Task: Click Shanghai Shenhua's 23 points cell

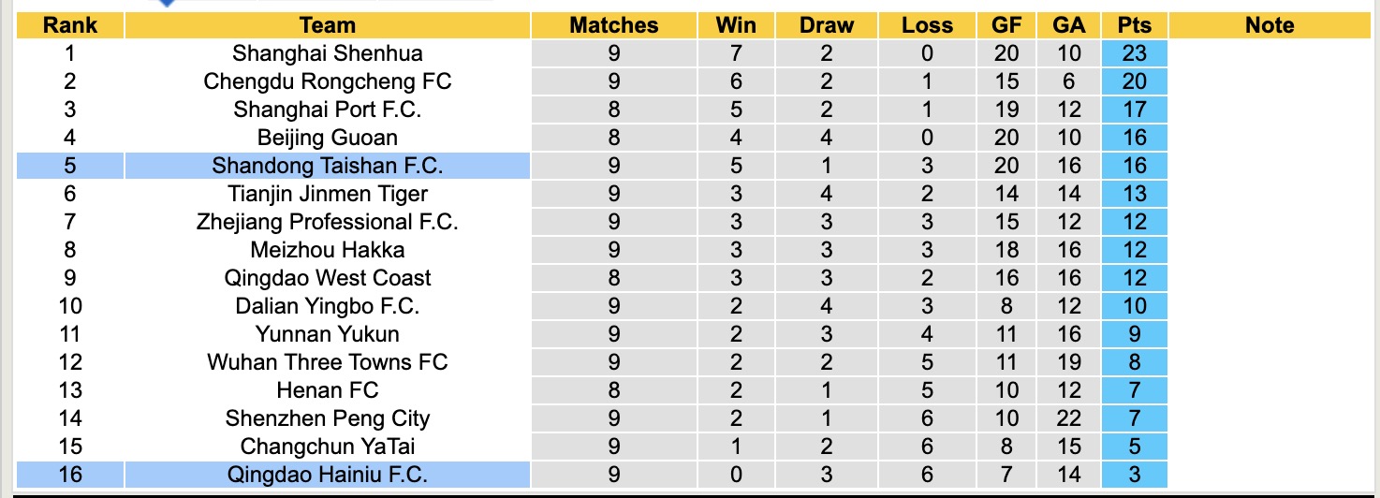Action: pyautogui.click(x=1135, y=53)
